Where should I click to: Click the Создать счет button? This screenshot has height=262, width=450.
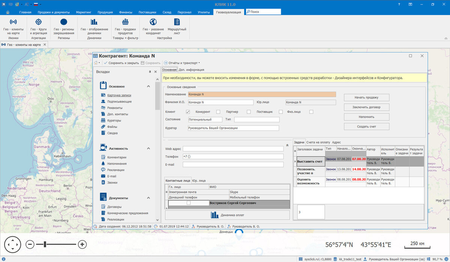366,127
